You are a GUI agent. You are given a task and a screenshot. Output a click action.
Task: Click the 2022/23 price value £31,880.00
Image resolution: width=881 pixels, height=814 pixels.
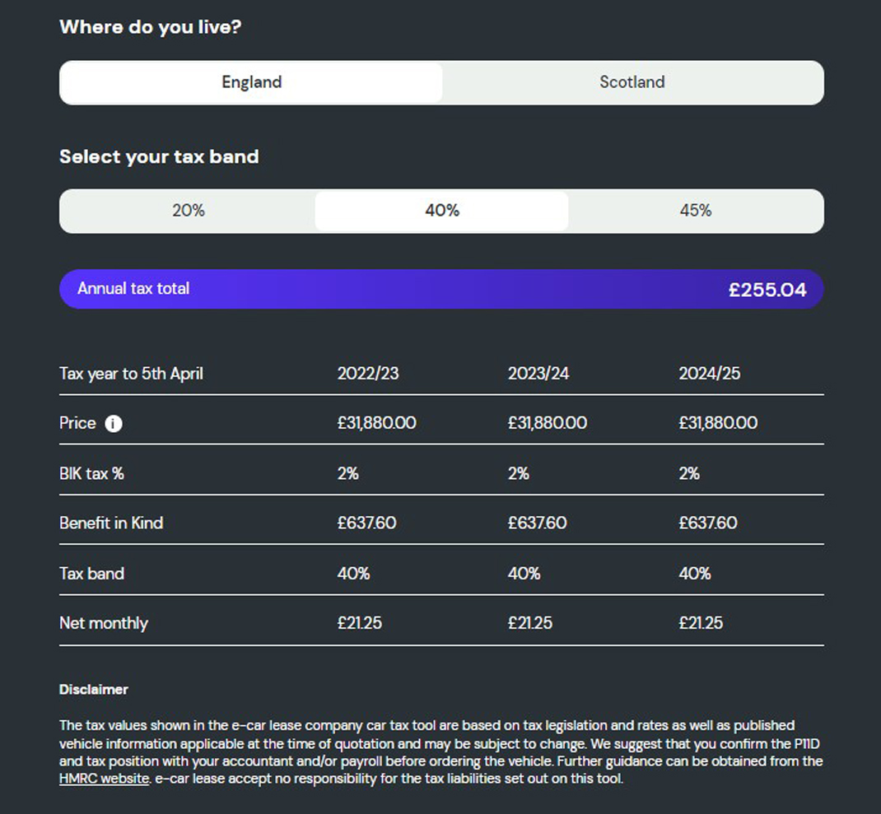coord(376,423)
